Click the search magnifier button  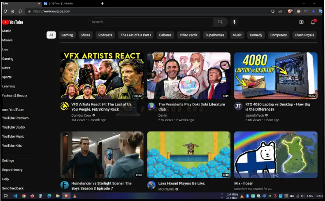click(x=220, y=22)
